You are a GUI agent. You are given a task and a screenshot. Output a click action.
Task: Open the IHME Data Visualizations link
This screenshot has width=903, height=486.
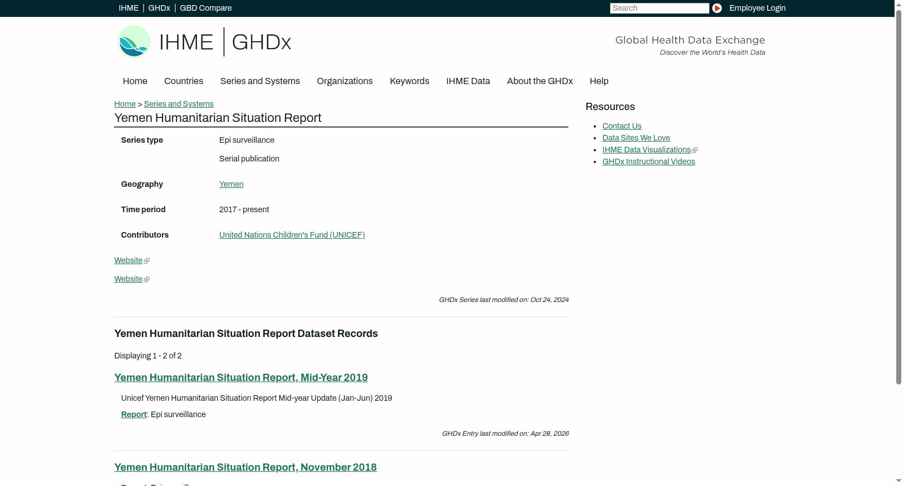point(646,150)
